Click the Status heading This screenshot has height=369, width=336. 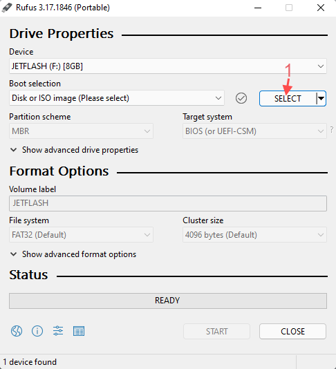28,274
